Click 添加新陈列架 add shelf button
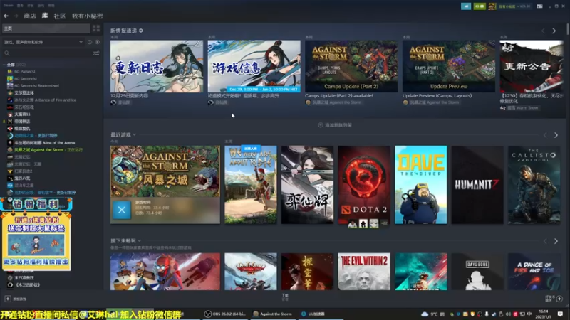 pyautogui.click(x=335, y=125)
